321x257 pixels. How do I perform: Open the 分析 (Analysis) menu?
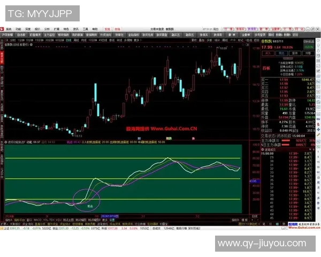47,28
